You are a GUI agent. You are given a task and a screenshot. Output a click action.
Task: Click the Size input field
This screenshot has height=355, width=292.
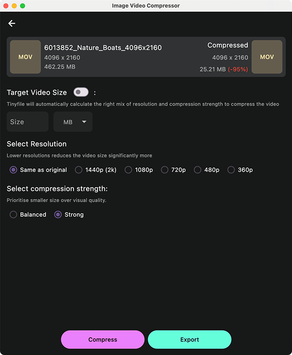27,122
